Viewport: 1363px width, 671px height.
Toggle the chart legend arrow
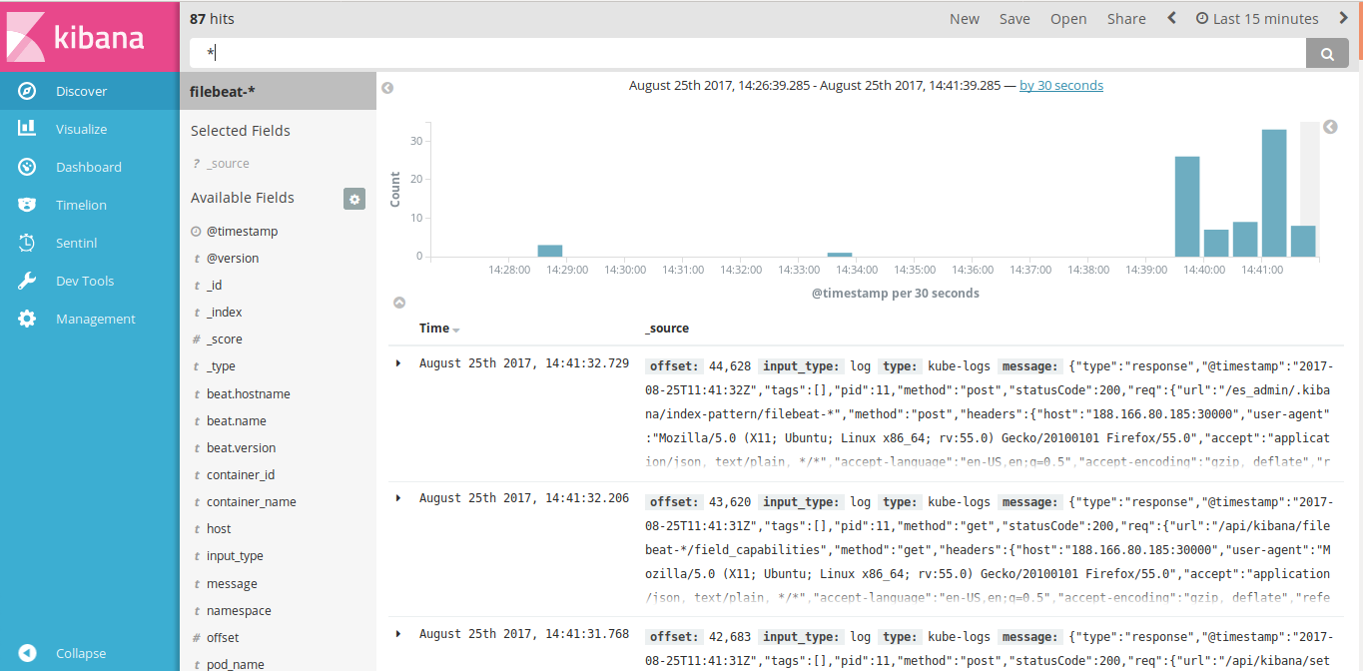click(1330, 127)
